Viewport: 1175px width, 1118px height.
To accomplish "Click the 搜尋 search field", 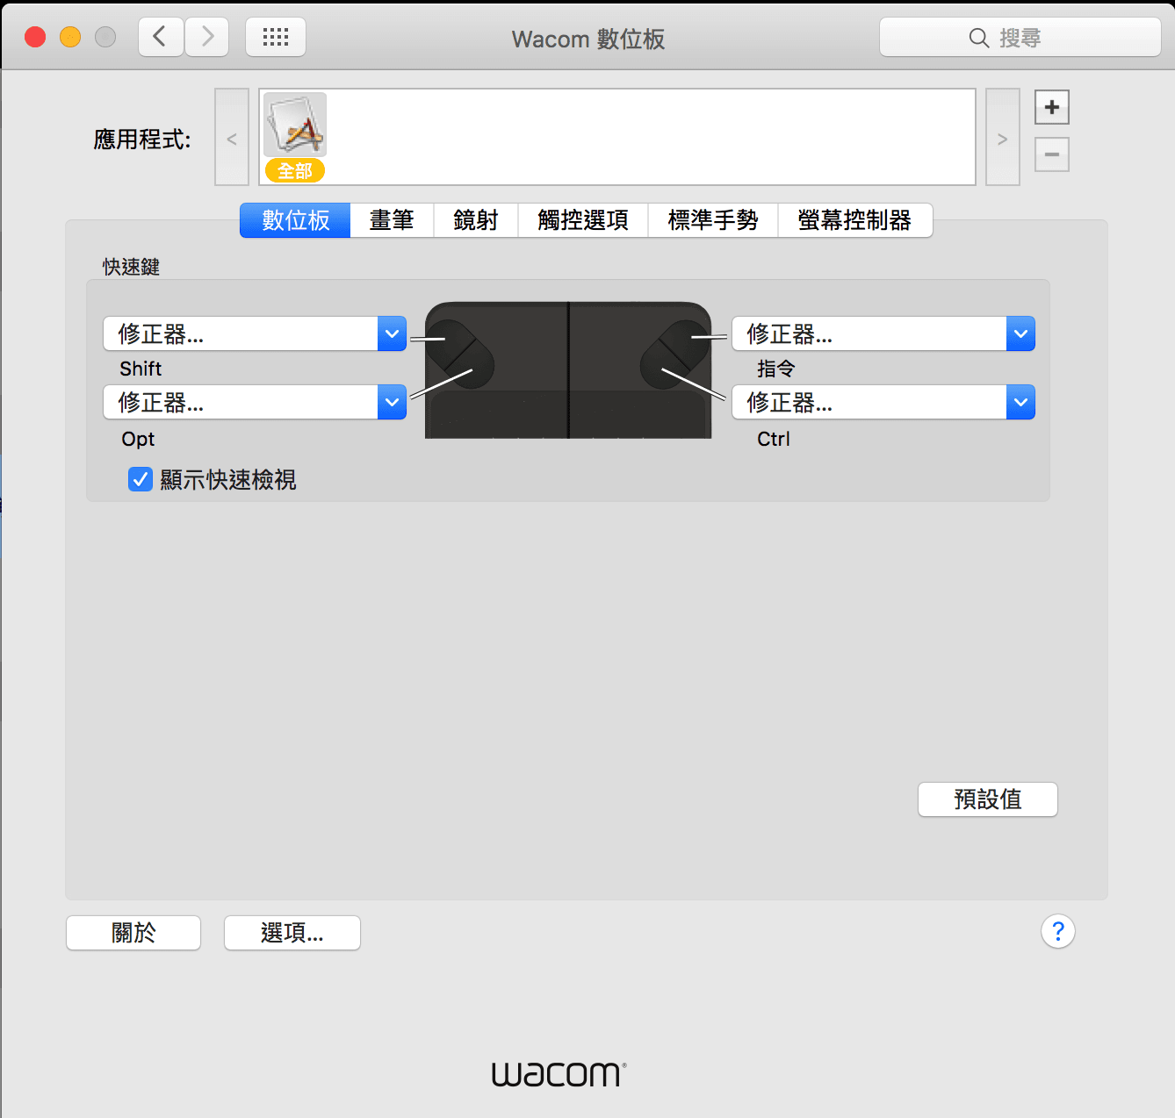I will 1020,38.
